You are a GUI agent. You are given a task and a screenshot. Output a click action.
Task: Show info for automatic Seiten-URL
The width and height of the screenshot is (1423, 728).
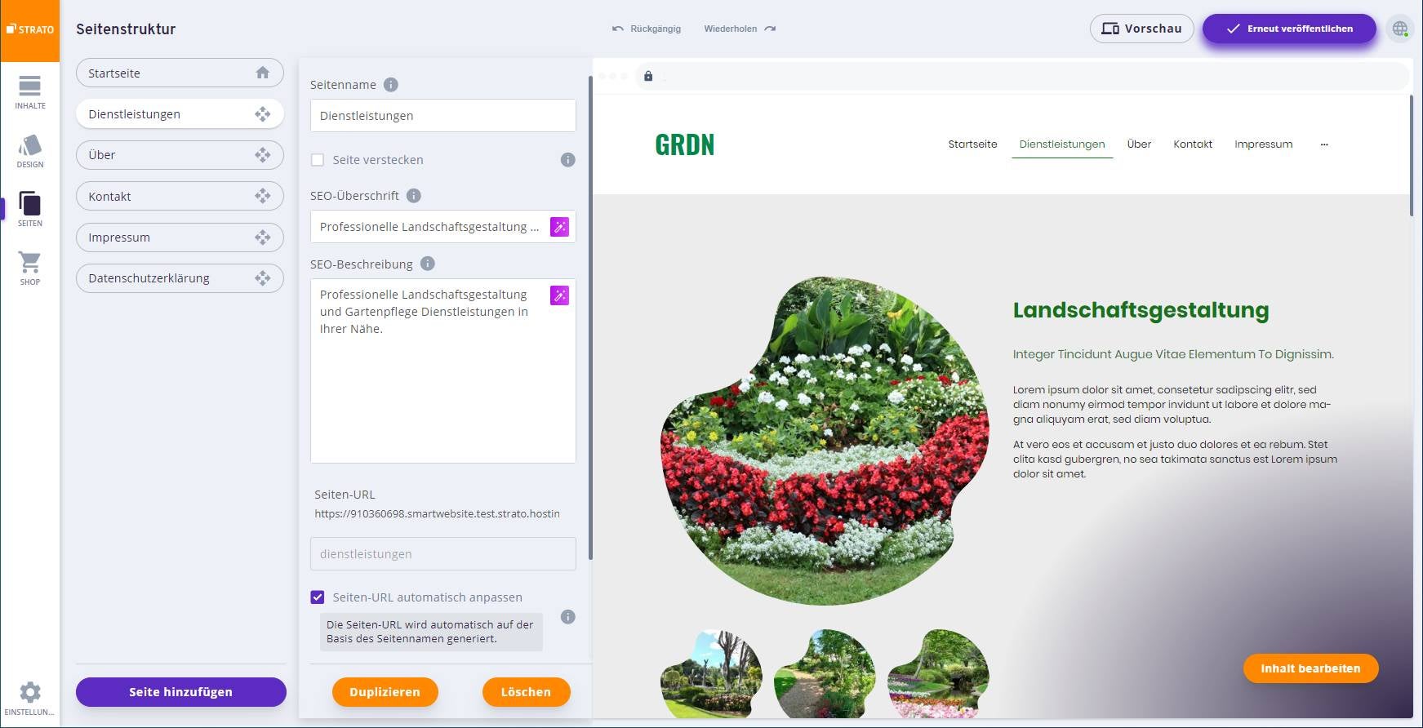568,617
